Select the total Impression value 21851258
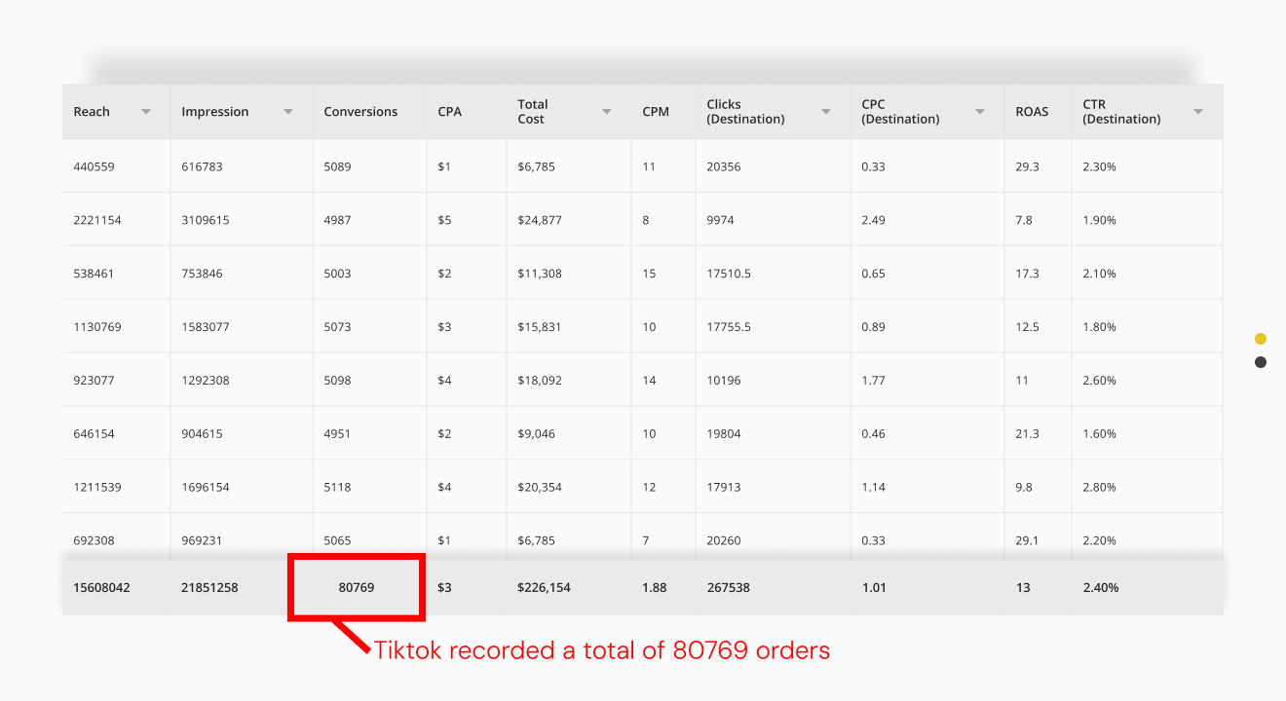This screenshot has width=1286, height=701. [209, 588]
